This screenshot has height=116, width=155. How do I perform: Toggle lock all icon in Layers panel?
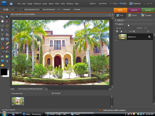point(137,31)
